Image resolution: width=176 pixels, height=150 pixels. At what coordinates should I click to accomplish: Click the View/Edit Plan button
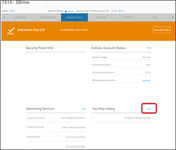[x=162, y=30]
